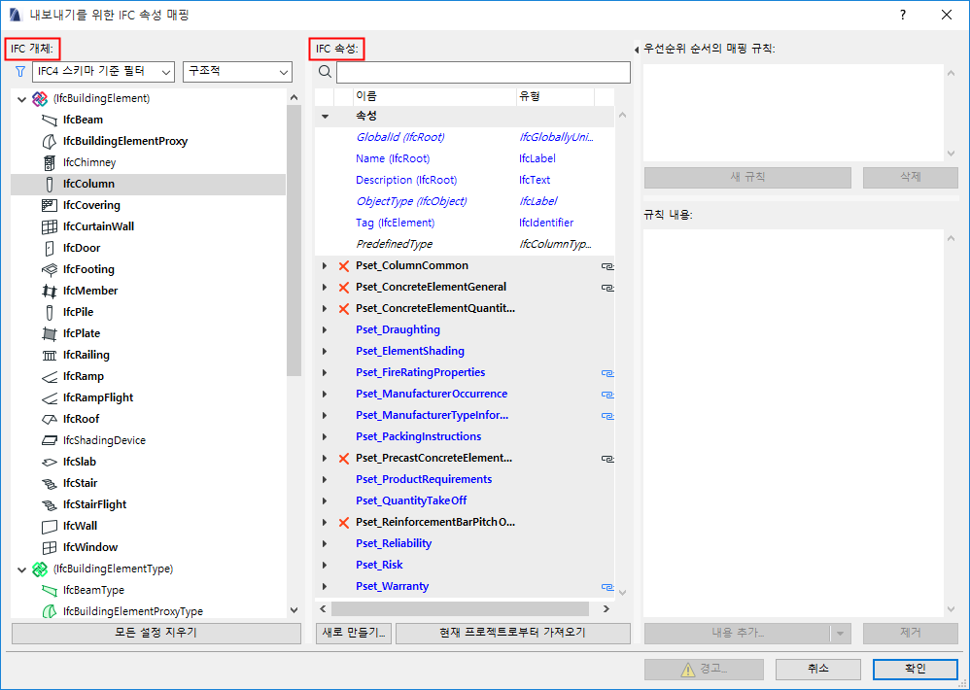Open the 구조적 dropdown
This screenshot has height=690, width=970.
(x=237, y=72)
